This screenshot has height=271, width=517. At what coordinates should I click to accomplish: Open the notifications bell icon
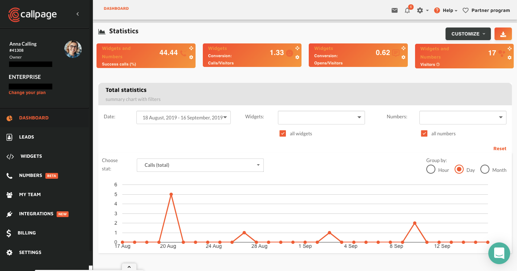click(407, 10)
